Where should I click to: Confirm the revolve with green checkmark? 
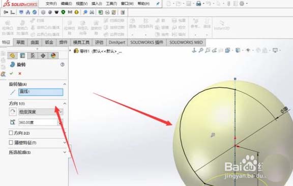[x=11, y=73]
